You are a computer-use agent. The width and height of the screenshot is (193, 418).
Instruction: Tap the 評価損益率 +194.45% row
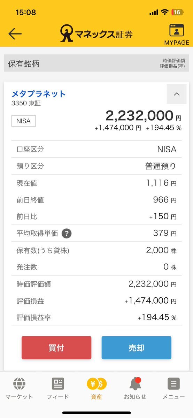coord(96,318)
